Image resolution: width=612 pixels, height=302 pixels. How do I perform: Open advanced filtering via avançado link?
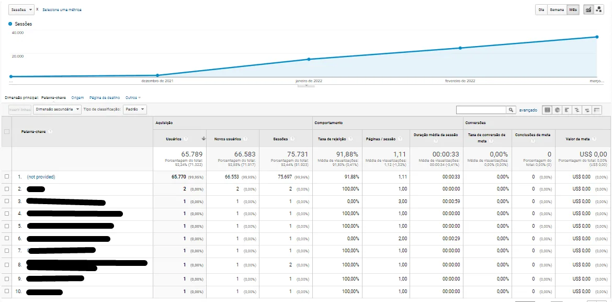[527, 109]
